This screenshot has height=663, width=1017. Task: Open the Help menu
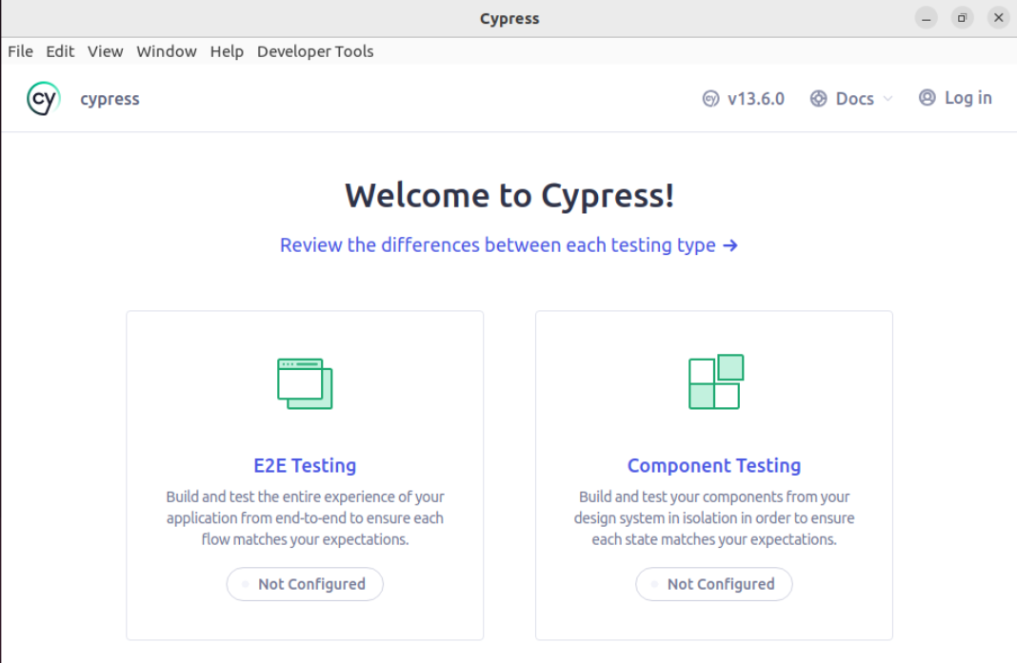pyautogui.click(x=227, y=51)
